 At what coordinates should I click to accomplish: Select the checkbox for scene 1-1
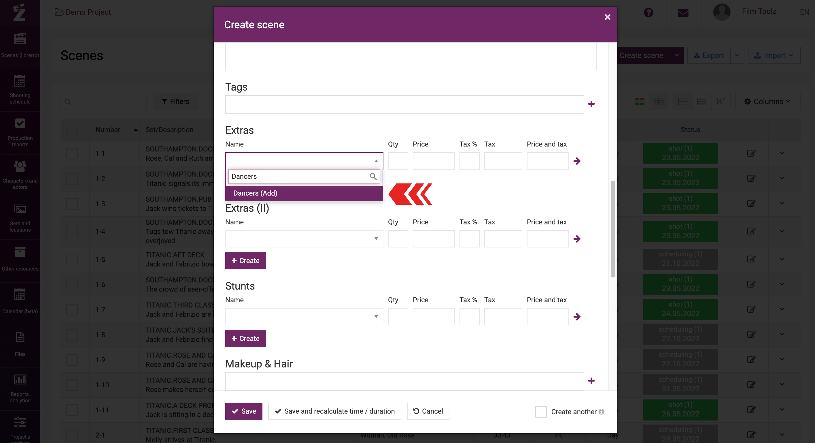coord(72,153)
